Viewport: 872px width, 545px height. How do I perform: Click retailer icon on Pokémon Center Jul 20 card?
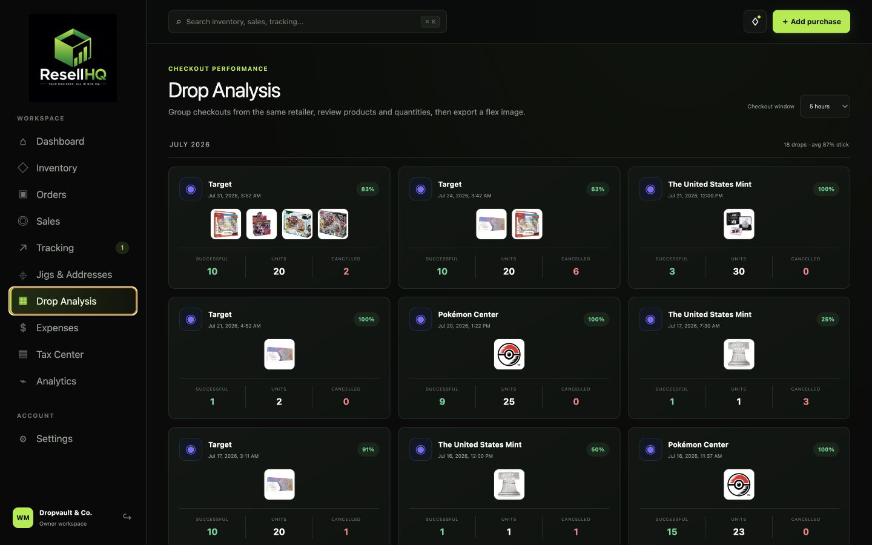pos(420,319)
